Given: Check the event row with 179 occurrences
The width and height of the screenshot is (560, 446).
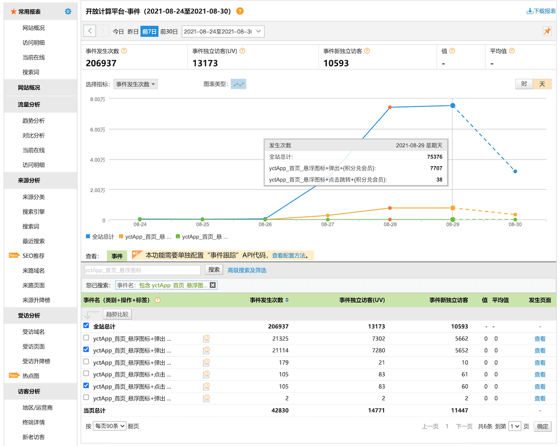Looking at the screenshot, I should (86, 362).
